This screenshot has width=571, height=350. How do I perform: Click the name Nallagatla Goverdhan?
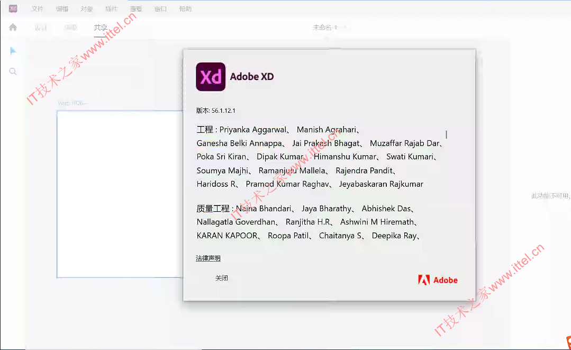[236, 222]
